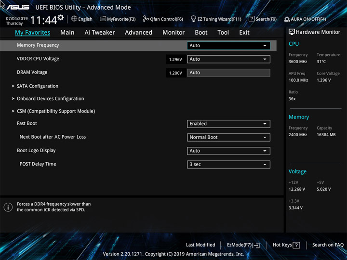Click +12V voltage value 12.268 V

click(297, 189)
